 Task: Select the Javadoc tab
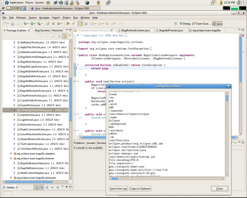(x=91, y=143)
